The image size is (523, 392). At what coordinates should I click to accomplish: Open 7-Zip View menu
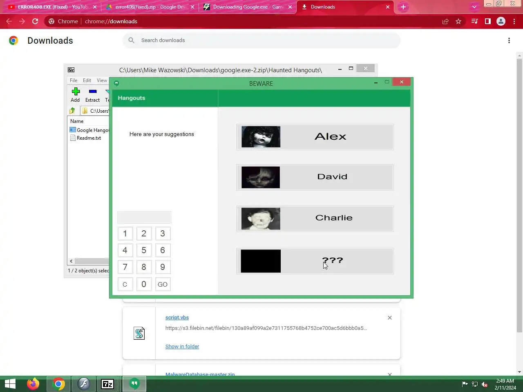[x=102, y=80]
